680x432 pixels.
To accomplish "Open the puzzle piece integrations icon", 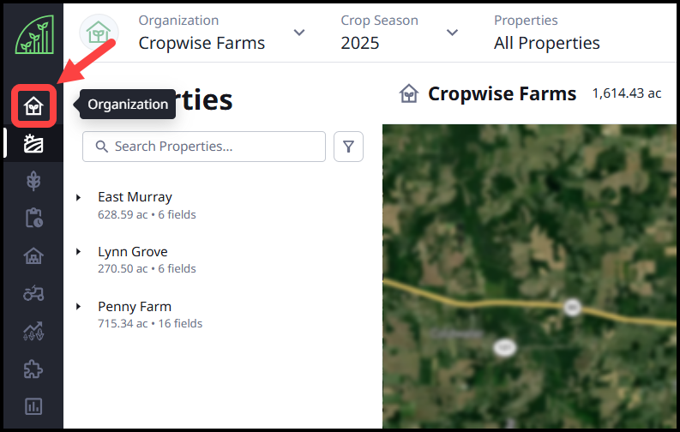I will 33,369.
